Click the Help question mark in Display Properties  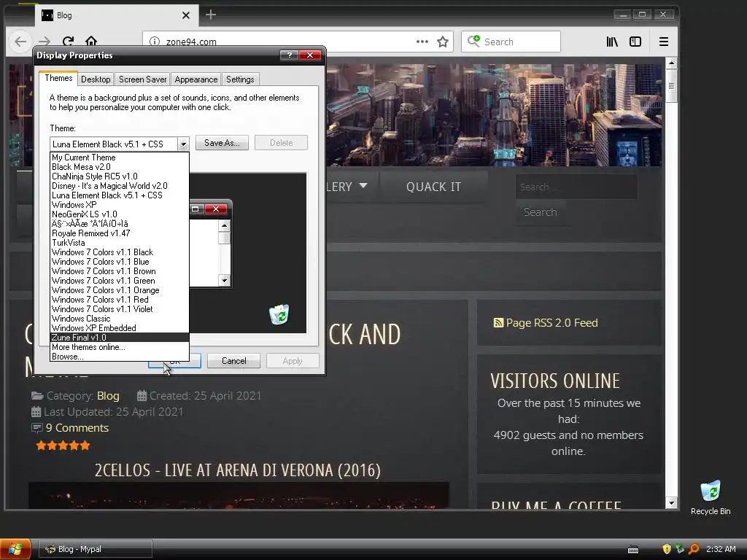(289, 55)
